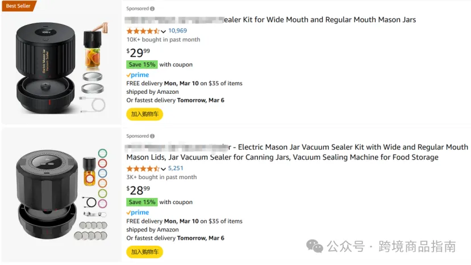The width and height of the screenshot is (471, 265).
Task: Click the info icon beside second Sponsored label
Action: point(152,136)
